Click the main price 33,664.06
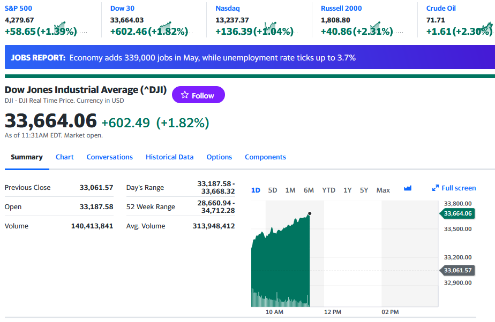Screen dimensions: 495x322 50,121
